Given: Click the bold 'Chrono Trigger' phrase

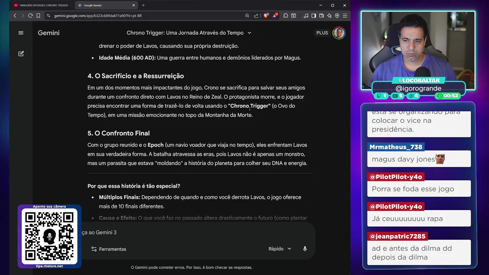Looking at the screenshot, I should click(x=249, y=106).
